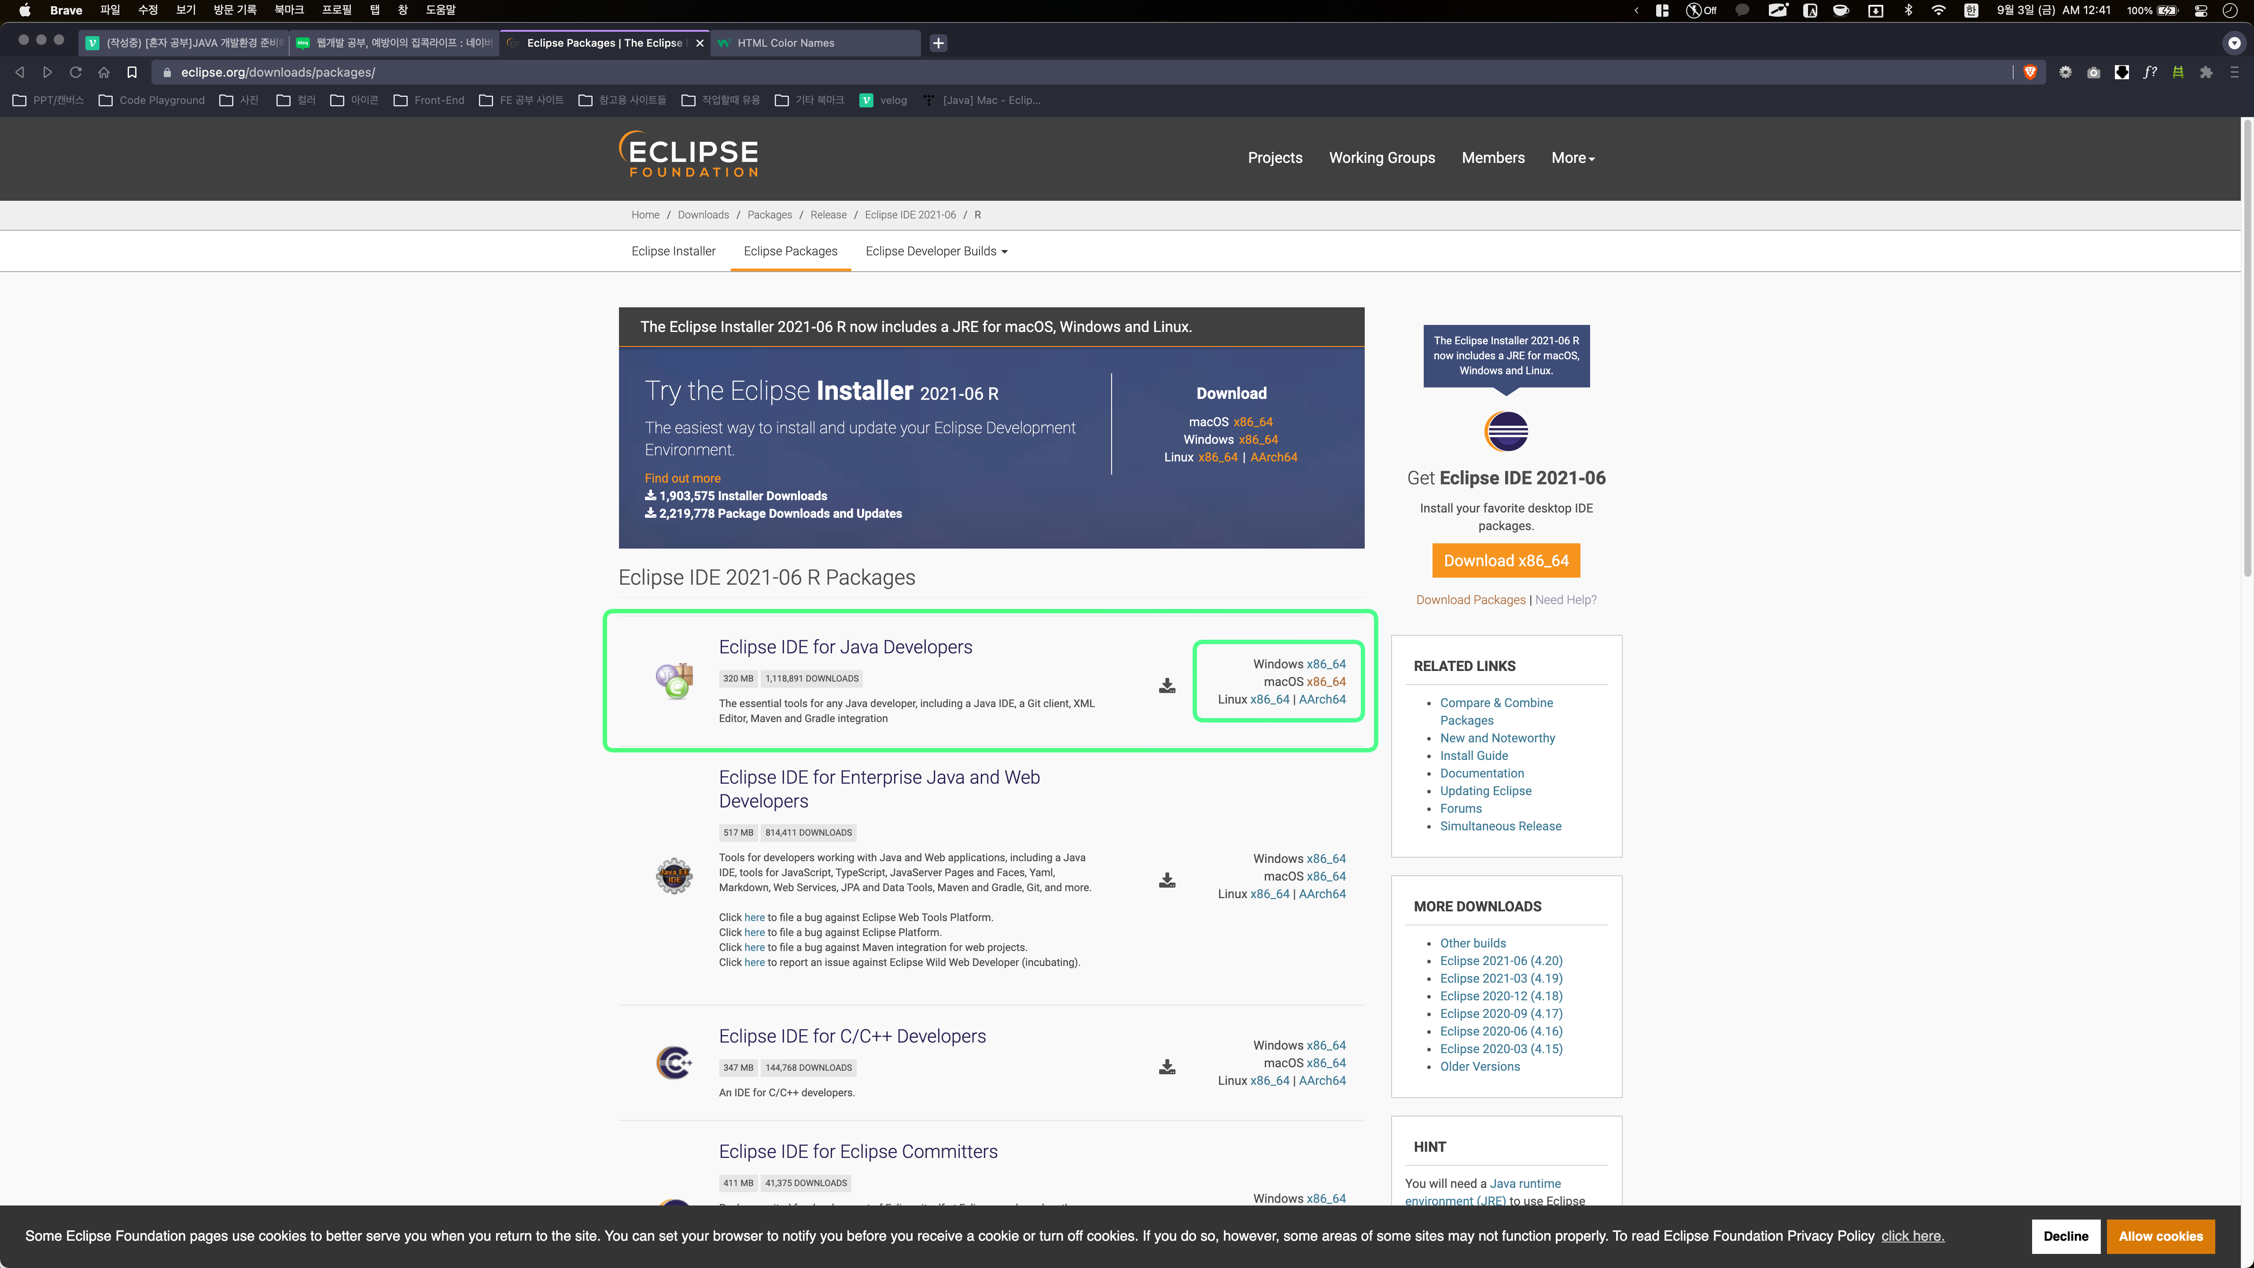Close the Eclipse Packages tab

699,43
